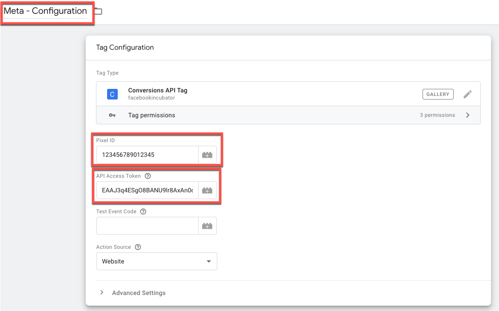
Task: Click the 3 permissions count text
Action: click(x=437, y=115)
